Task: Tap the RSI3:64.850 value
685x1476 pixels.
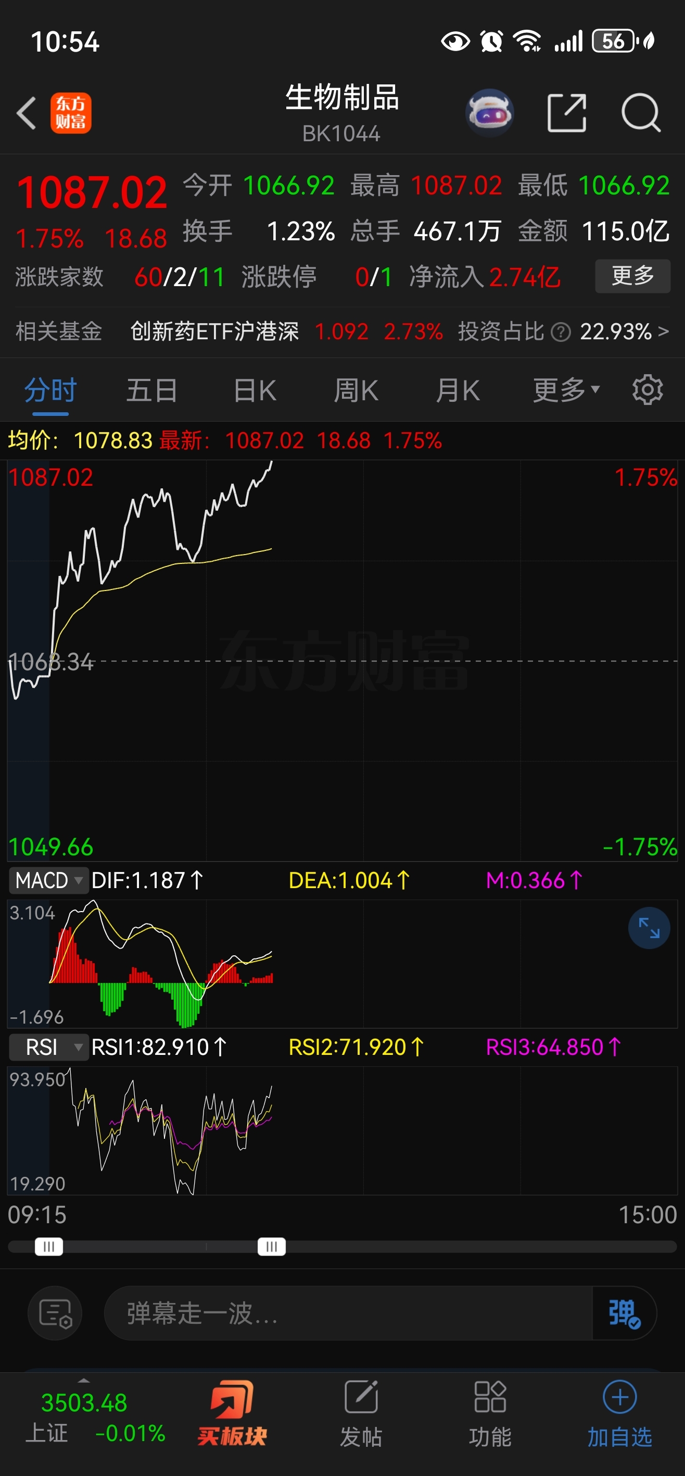Action: click(553, 1048)
